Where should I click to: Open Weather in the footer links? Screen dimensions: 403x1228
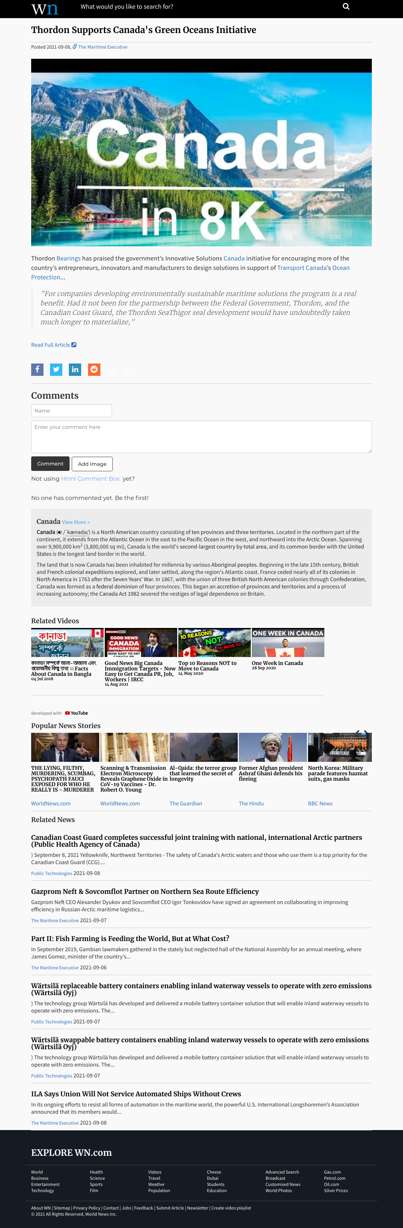click(x=156, y=1184)
